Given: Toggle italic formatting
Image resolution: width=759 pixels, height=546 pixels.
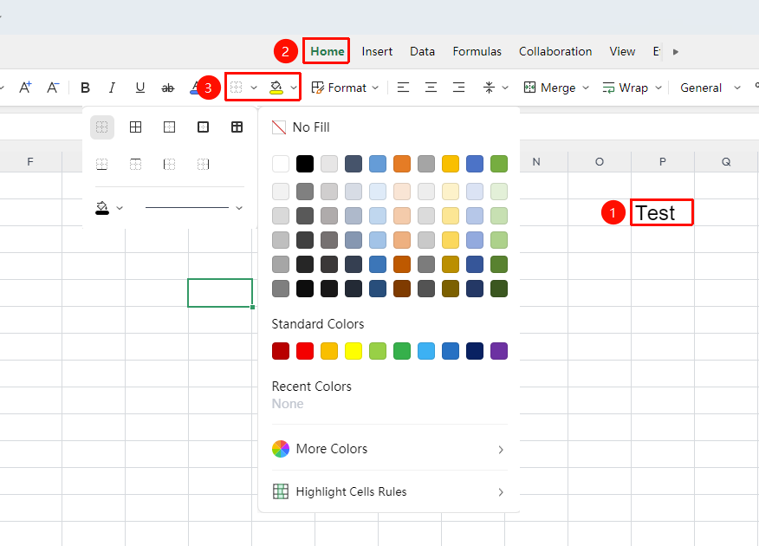Looking at the screenshot, I should pyautogui.click(x=113, y=88).
